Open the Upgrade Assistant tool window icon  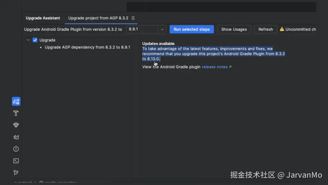pos(16,101)
